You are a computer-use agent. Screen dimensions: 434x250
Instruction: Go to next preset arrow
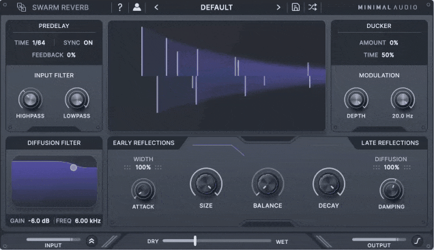coord(278,8)
